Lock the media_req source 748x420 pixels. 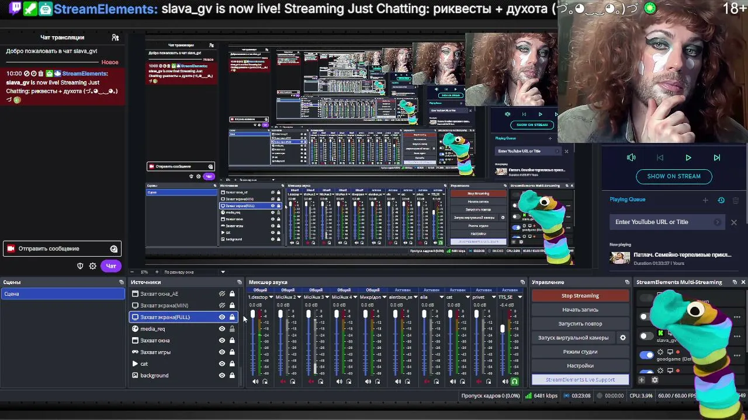tap(232, 329)
